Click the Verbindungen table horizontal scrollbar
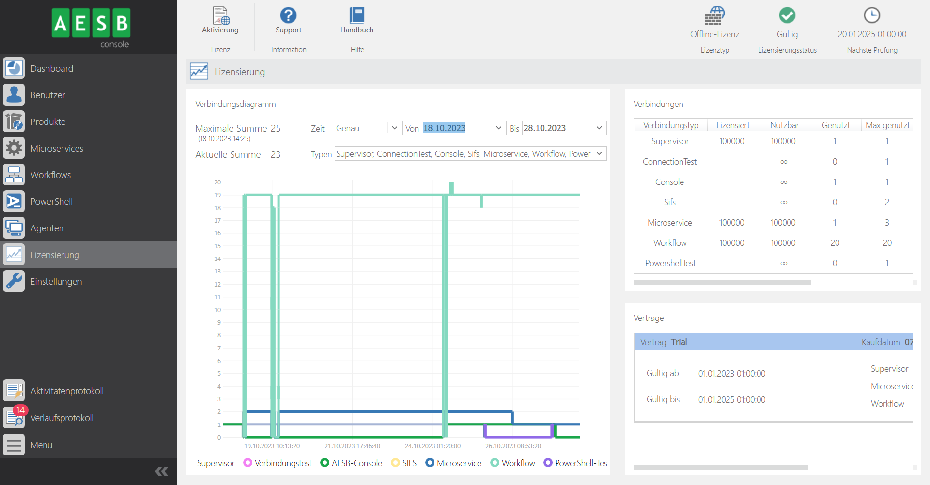Image resolution: width=930 pixels, height=485 pixels. [722, 283]
